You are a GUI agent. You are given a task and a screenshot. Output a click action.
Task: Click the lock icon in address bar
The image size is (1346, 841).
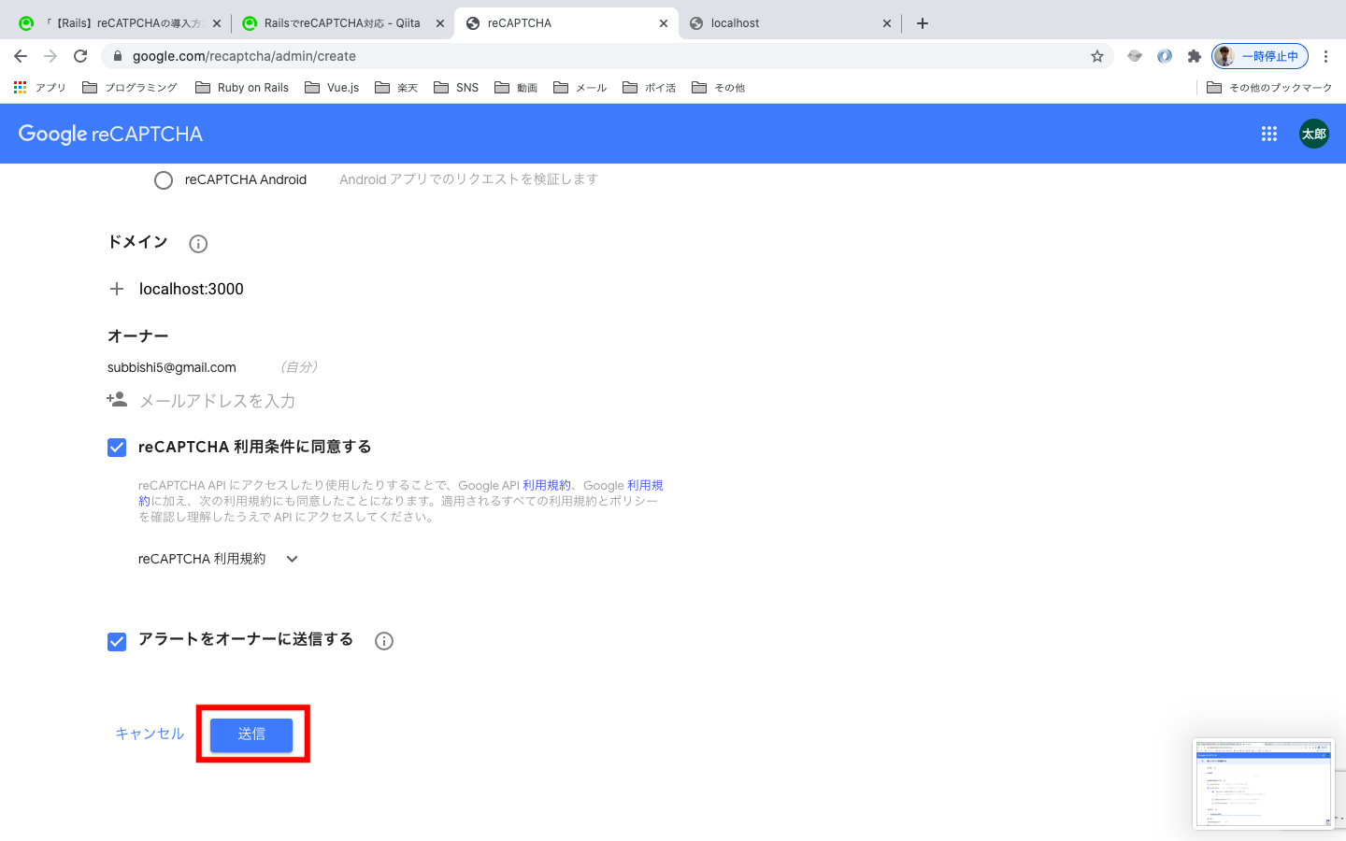[x=118, y=56]
